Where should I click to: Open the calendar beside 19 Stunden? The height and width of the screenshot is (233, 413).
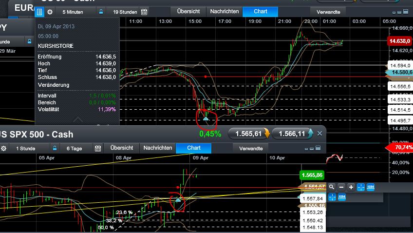pyautogui.click(x=144, y=12)
